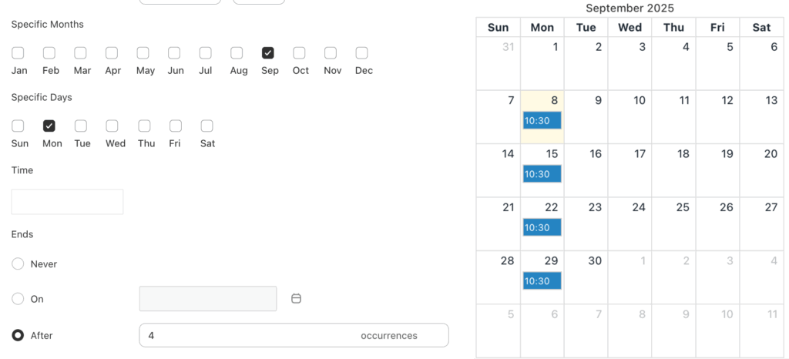Enable the Dec month checkbox
This screenshot has width=789, height=359.
tap(361, 53)
